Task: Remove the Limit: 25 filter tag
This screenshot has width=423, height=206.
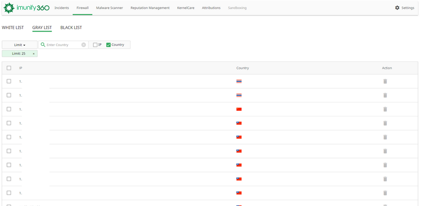Action: click(x=33, y=54)
